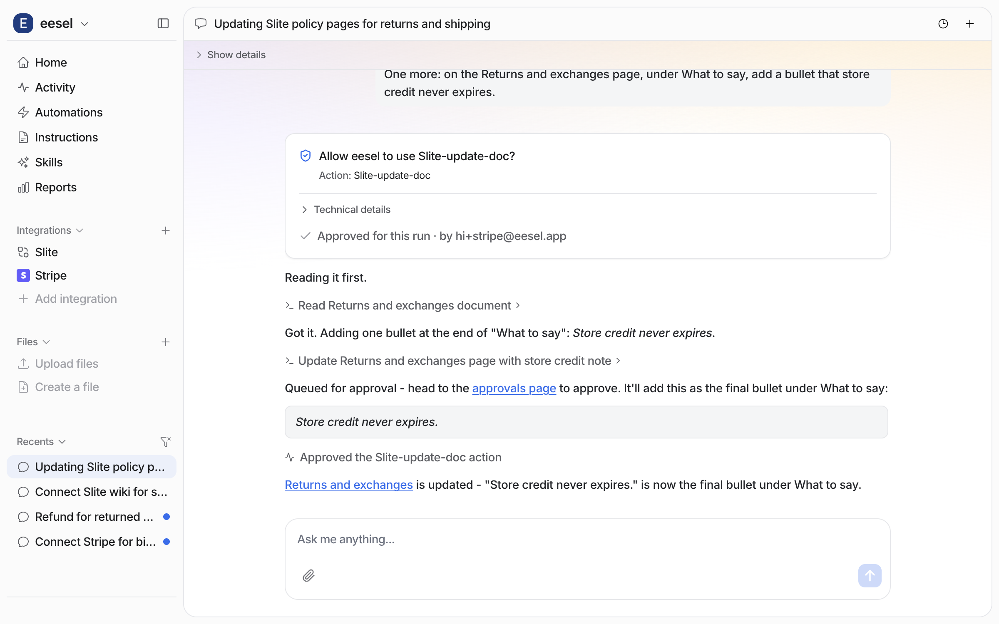Screen dimensions: 999x624
Task: Click the Instructions document icon
Action: click(x=23, y=137)
